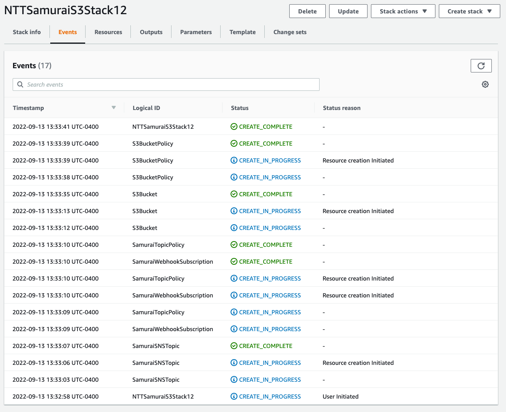Click the Status reason column header
This screenshot has width=506, height=412.
click(342, 108)
